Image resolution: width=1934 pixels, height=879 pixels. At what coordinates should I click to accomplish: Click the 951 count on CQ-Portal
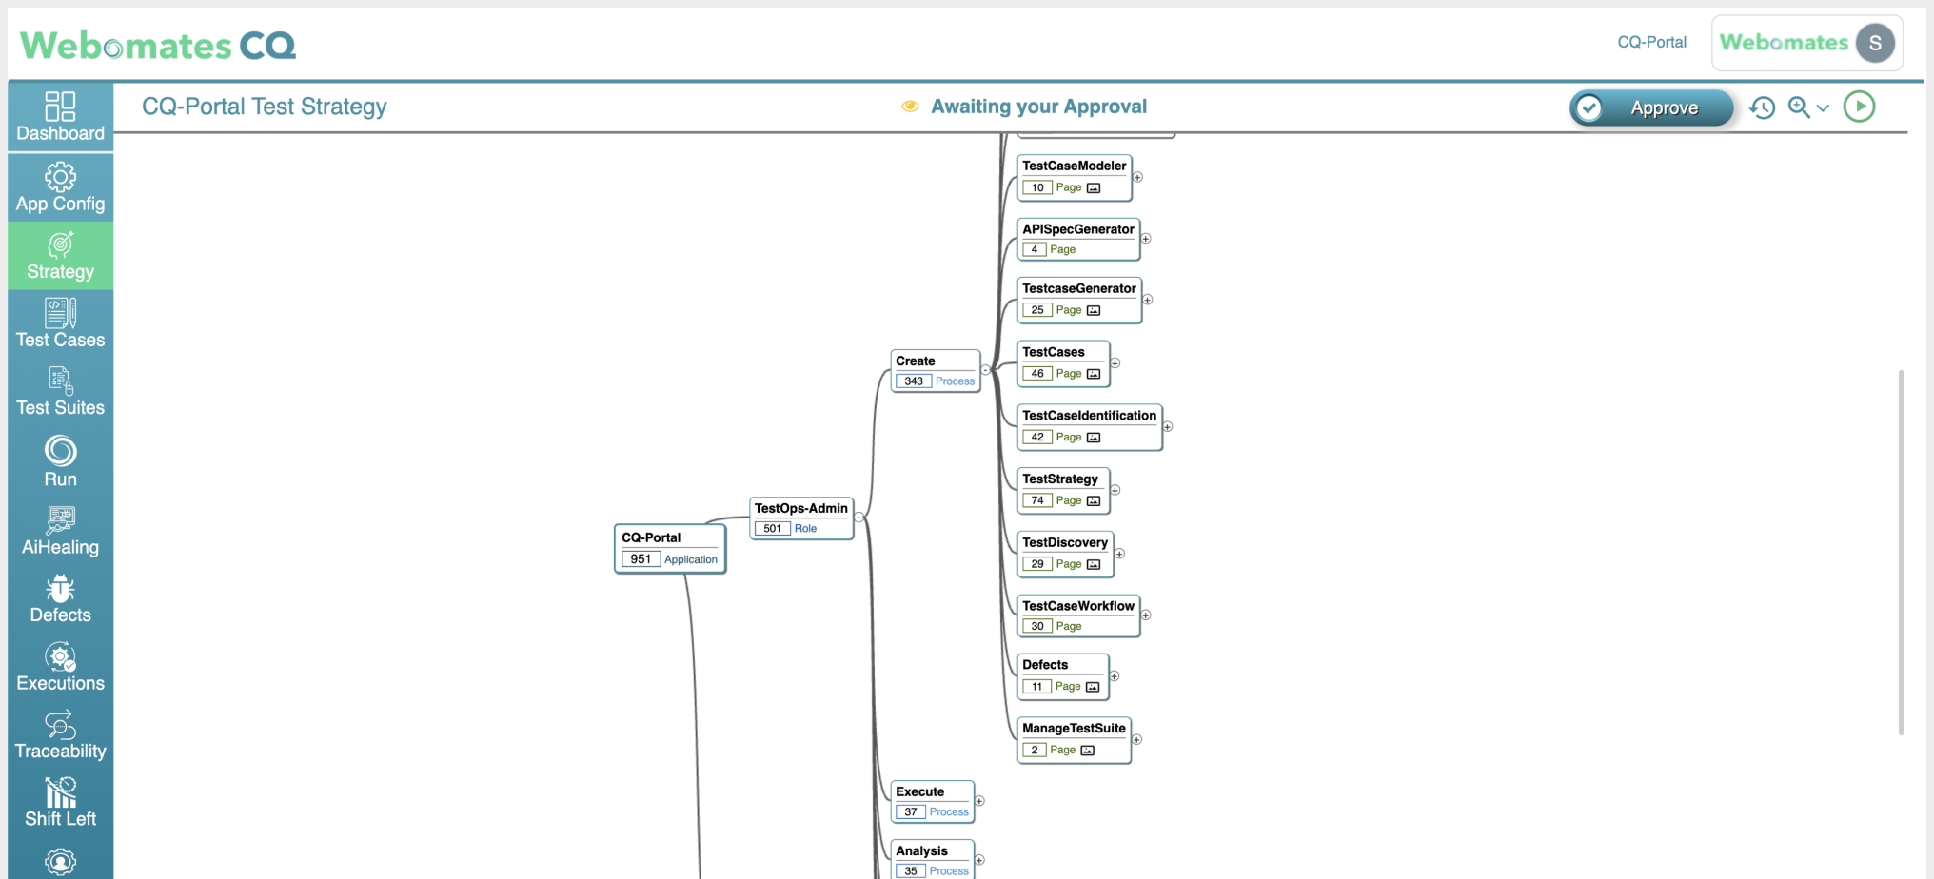click(641, 559)
